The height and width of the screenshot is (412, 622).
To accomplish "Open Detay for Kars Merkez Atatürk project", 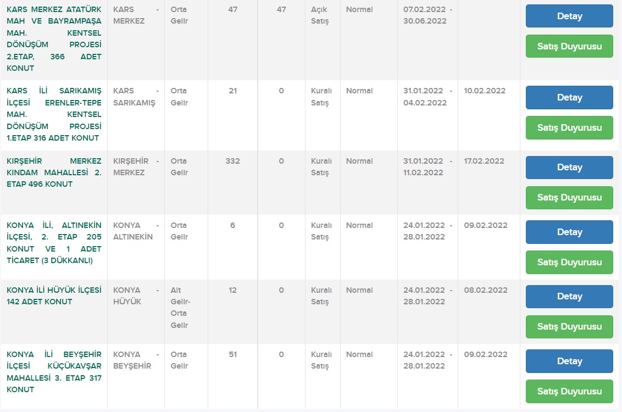I will (569, 16).
